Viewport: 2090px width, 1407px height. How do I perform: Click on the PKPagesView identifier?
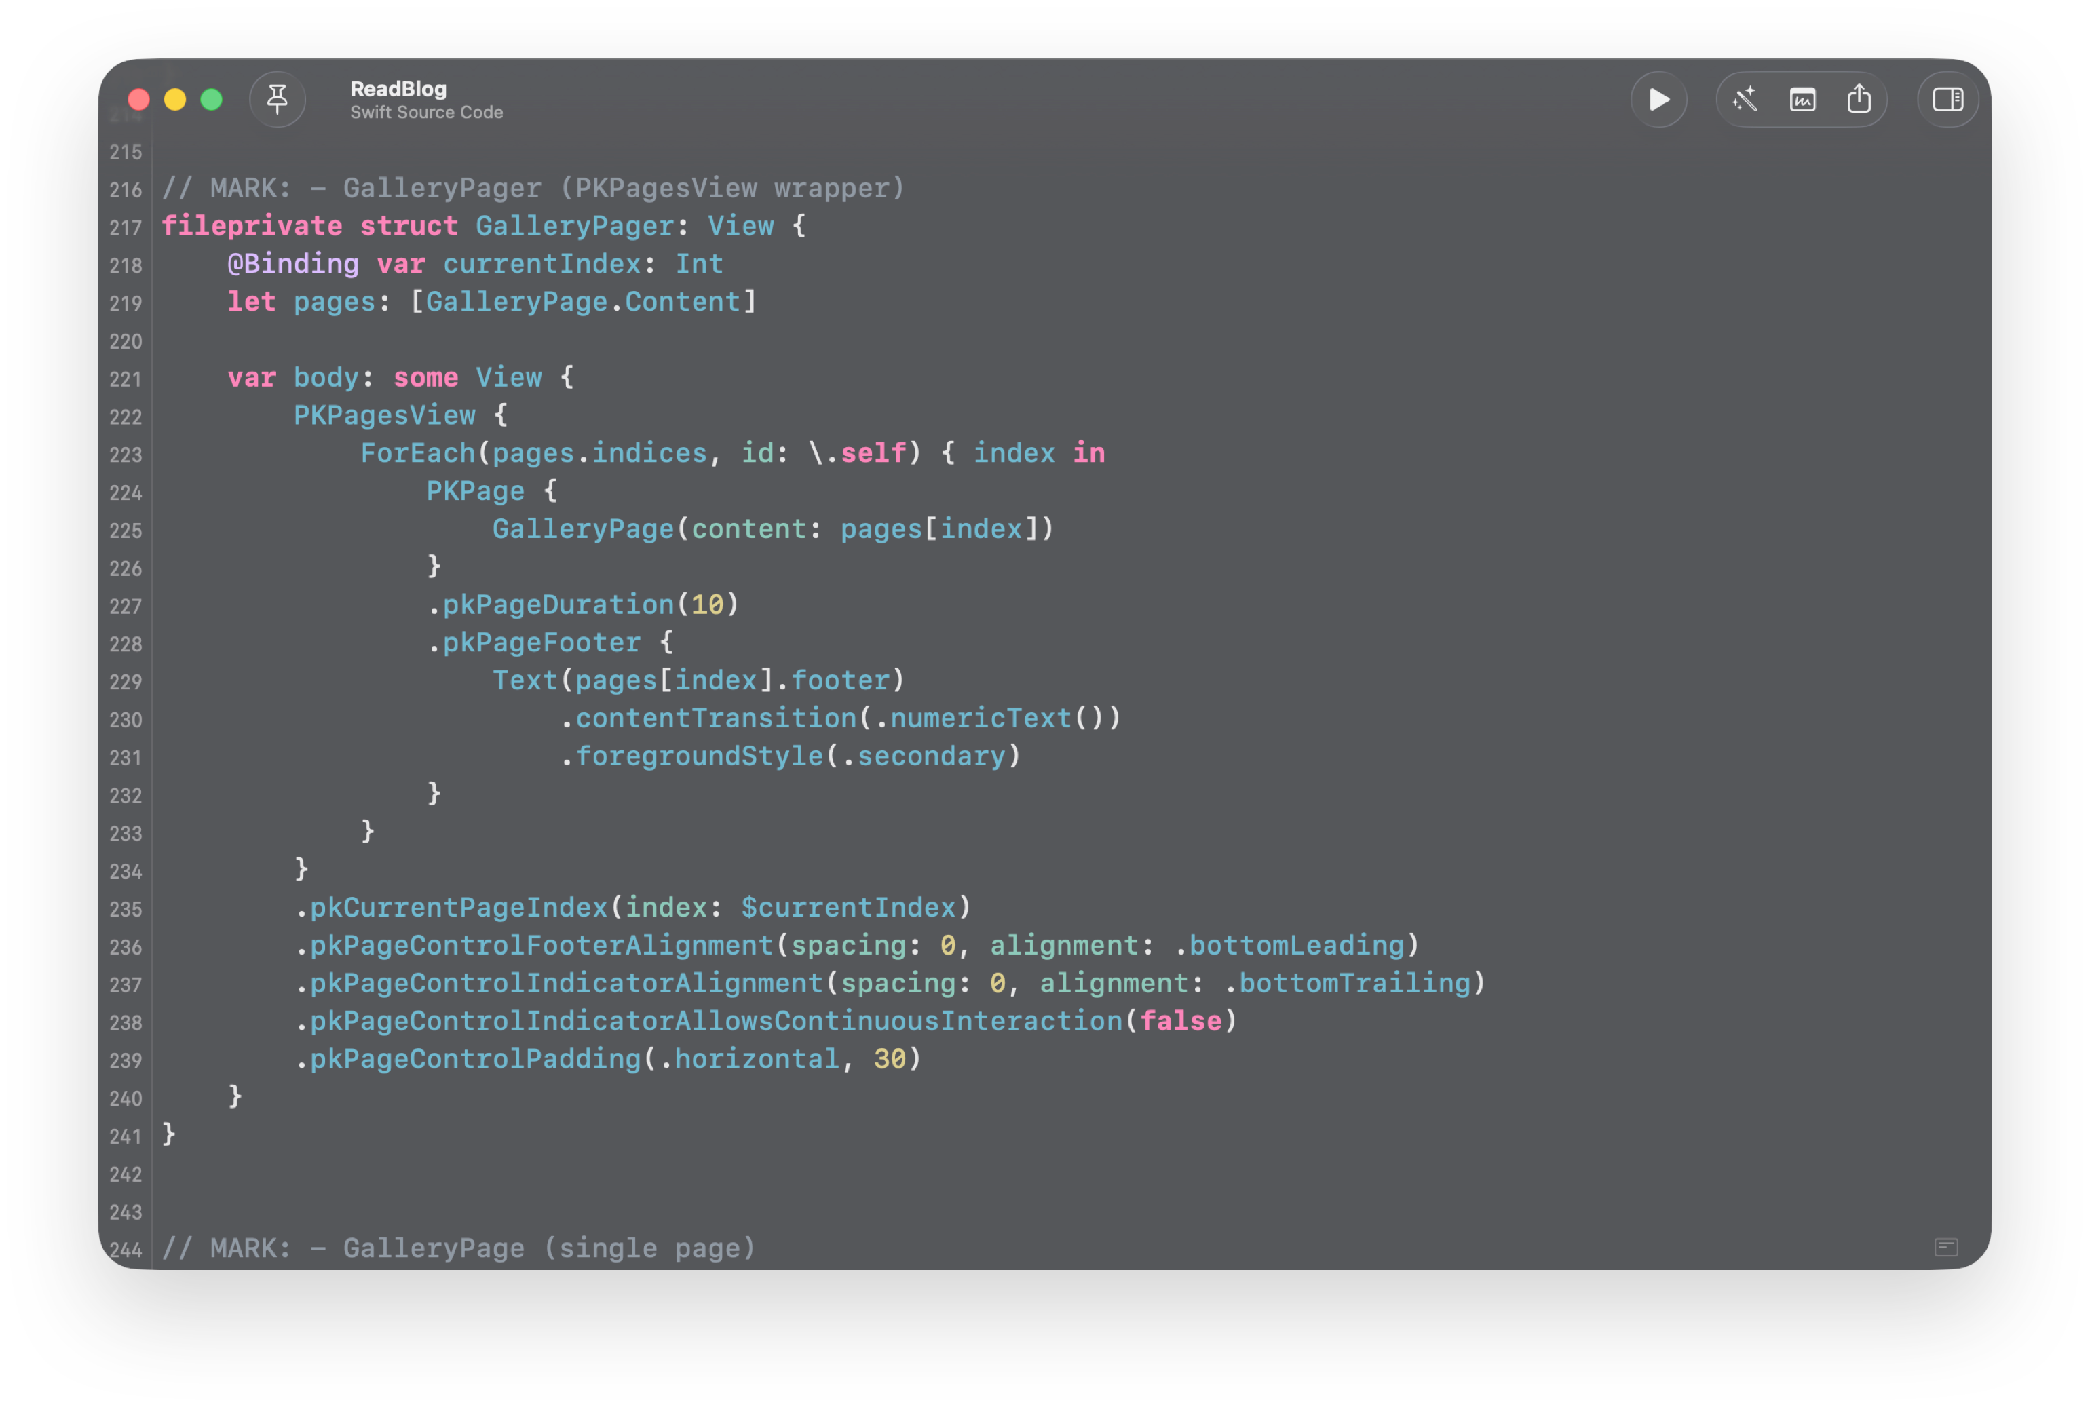pos(384,415)
